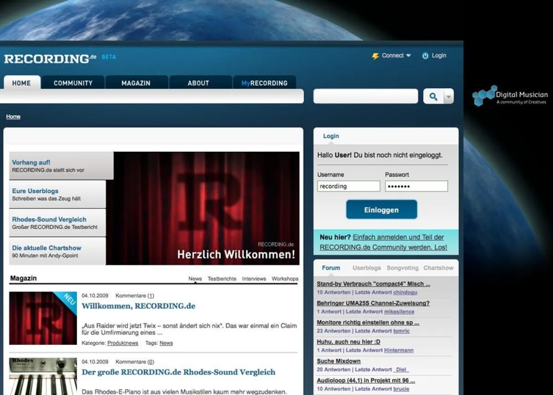
Task: Open forum thread 'Suche Mixdown'
Action: (x=339, y=361)
